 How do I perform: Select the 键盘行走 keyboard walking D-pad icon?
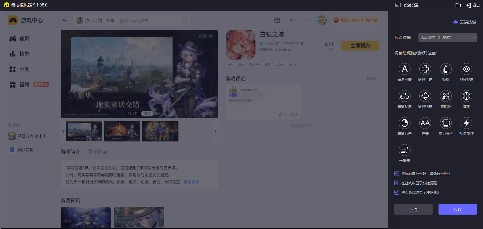(425, 69)
